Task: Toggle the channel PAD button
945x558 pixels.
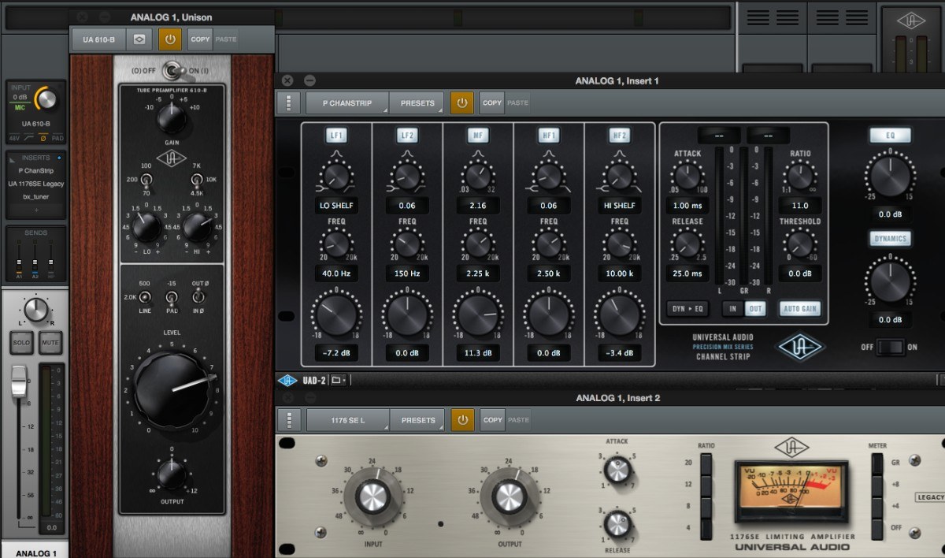Action: pos(59,138)
